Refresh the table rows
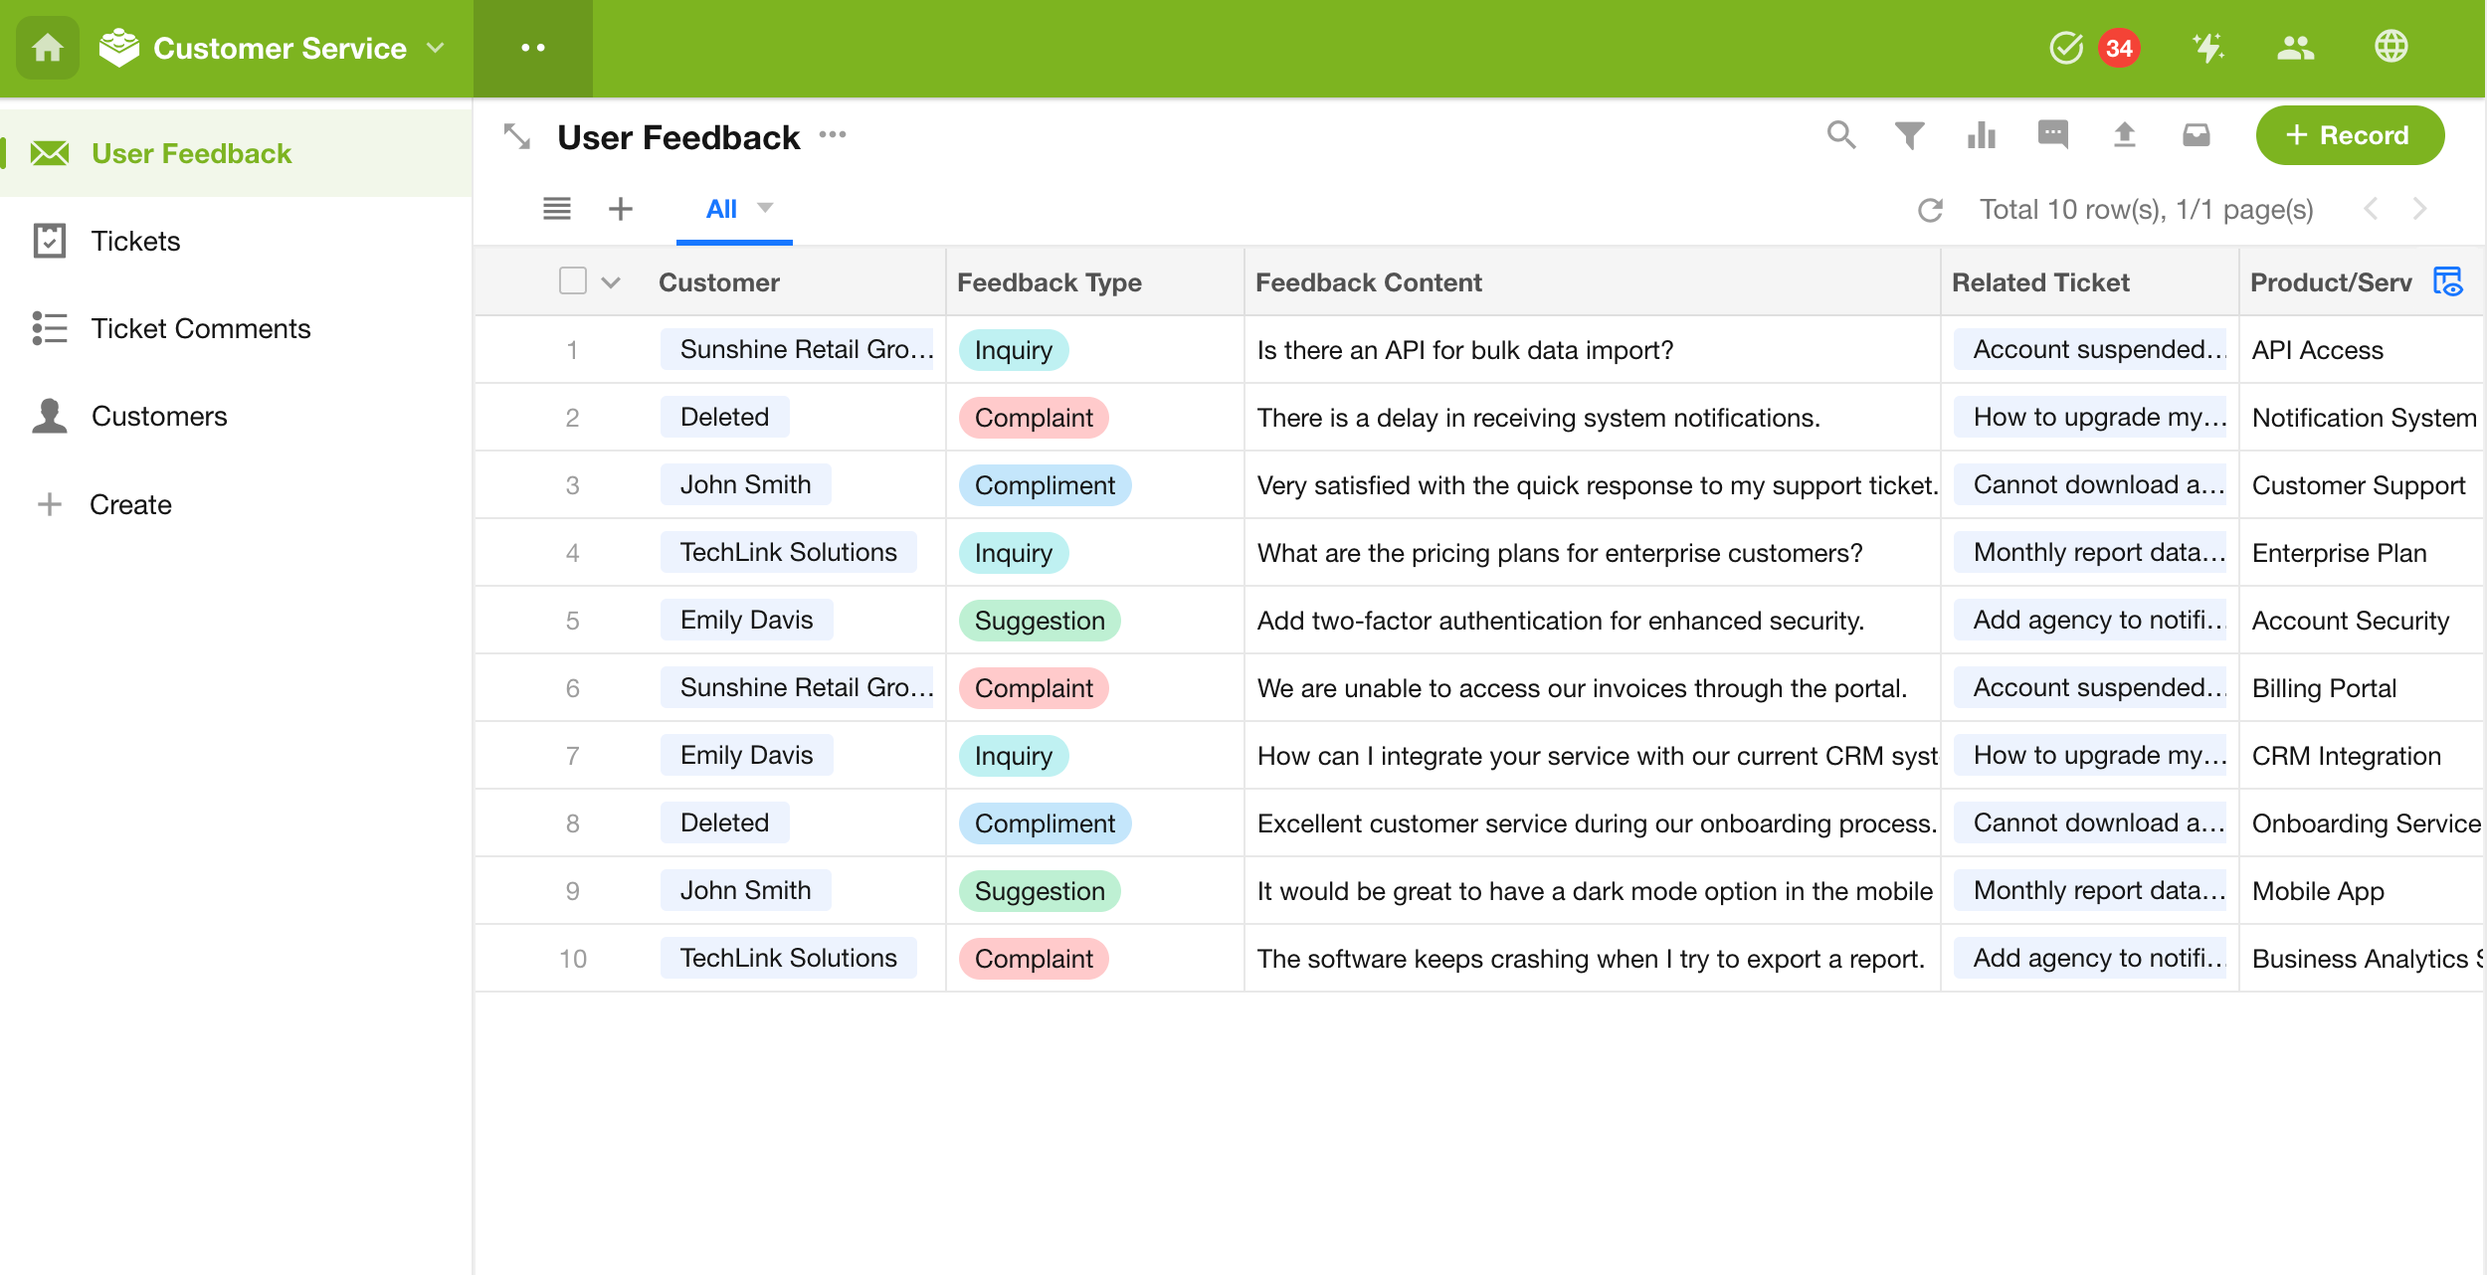The image size is (2487, 1275). [x=1930, y=210]
